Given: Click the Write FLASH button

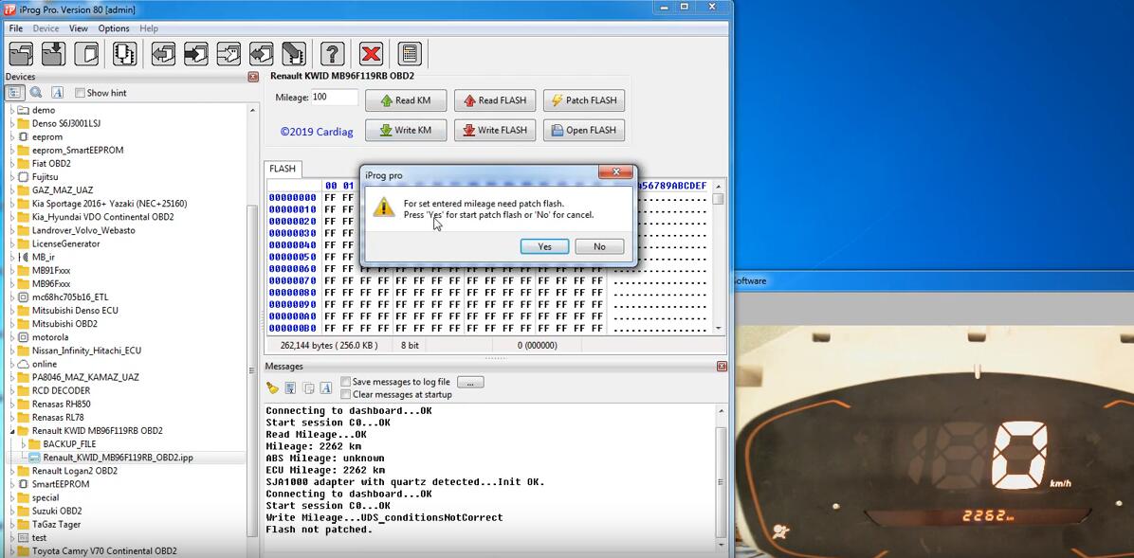Looking at the screenshot, I should [495, 130].
